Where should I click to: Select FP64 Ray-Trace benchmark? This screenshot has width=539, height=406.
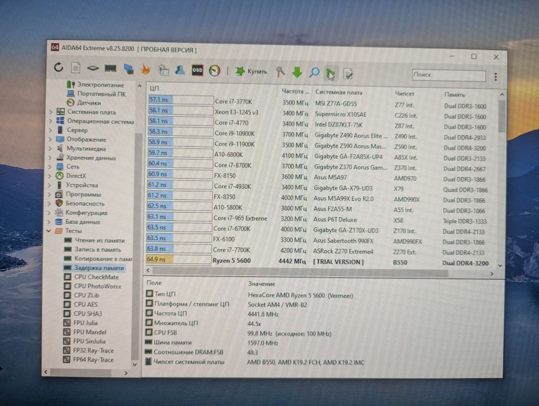pos(88,360)
